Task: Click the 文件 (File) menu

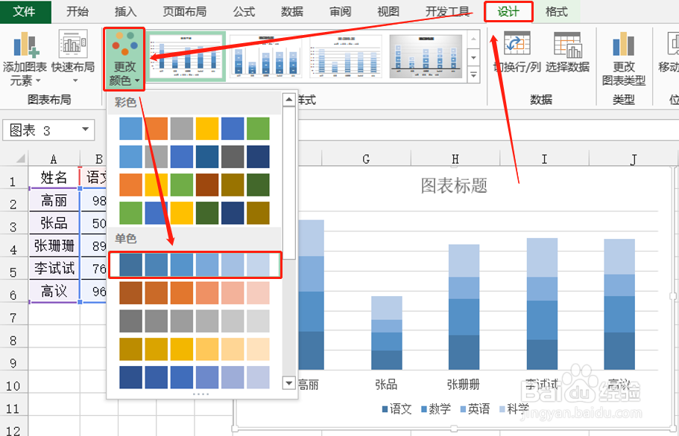Action: coord(25,11)
